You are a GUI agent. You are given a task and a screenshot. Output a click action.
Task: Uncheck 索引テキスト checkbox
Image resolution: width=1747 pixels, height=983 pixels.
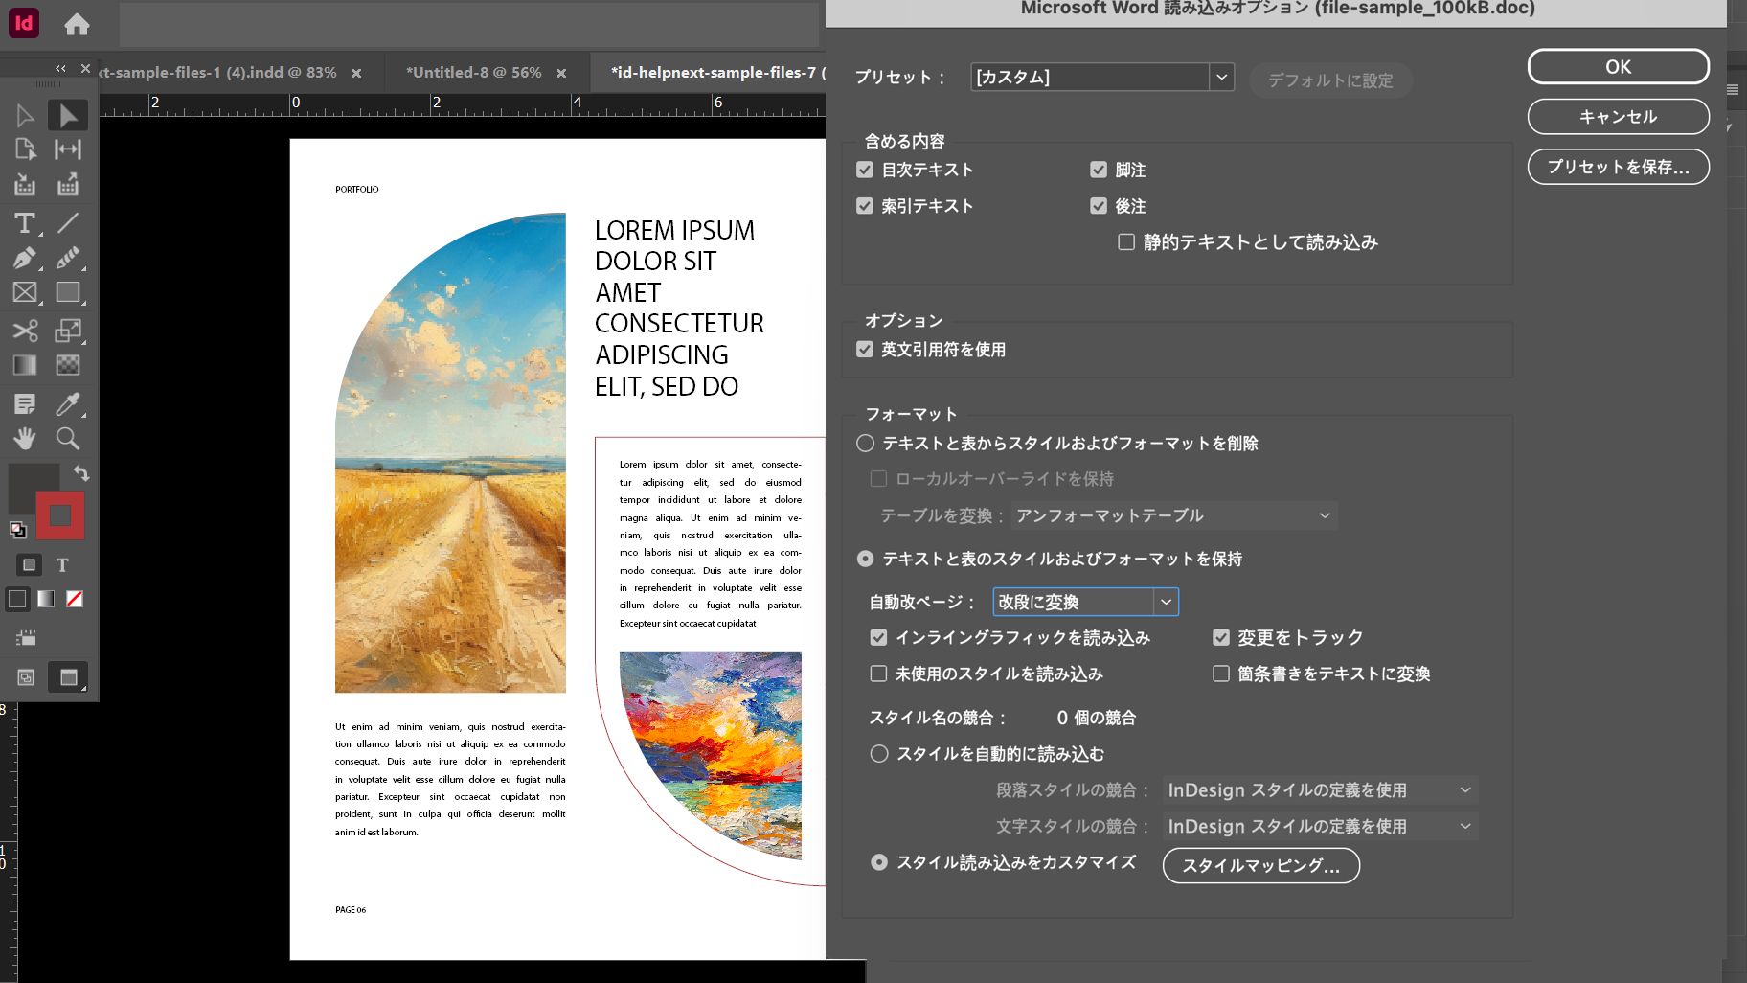pos(865,206)
